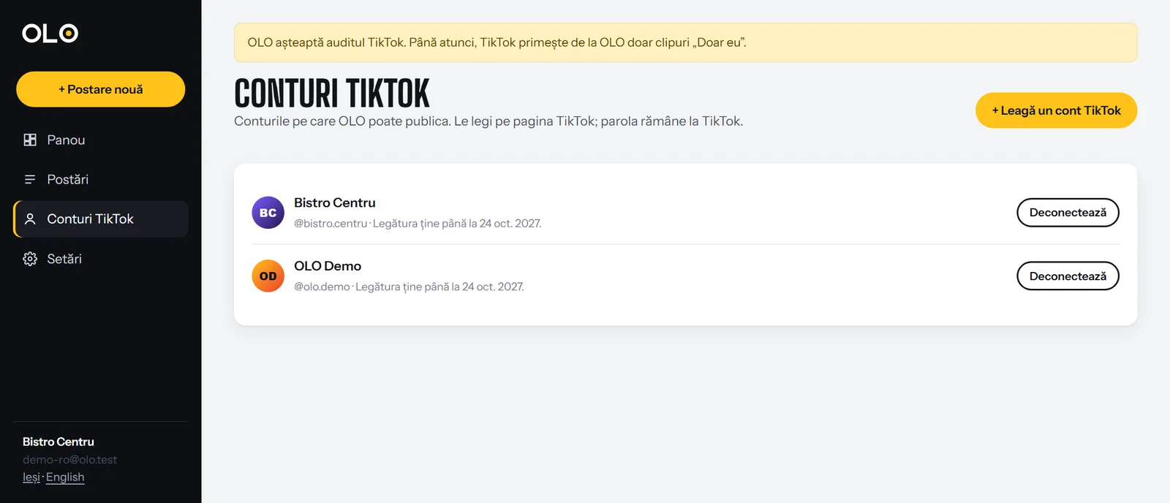Disconnect the Bistro Centru account
Image resolution: width=1170 pixels, height=503 pixels.
1068,213
